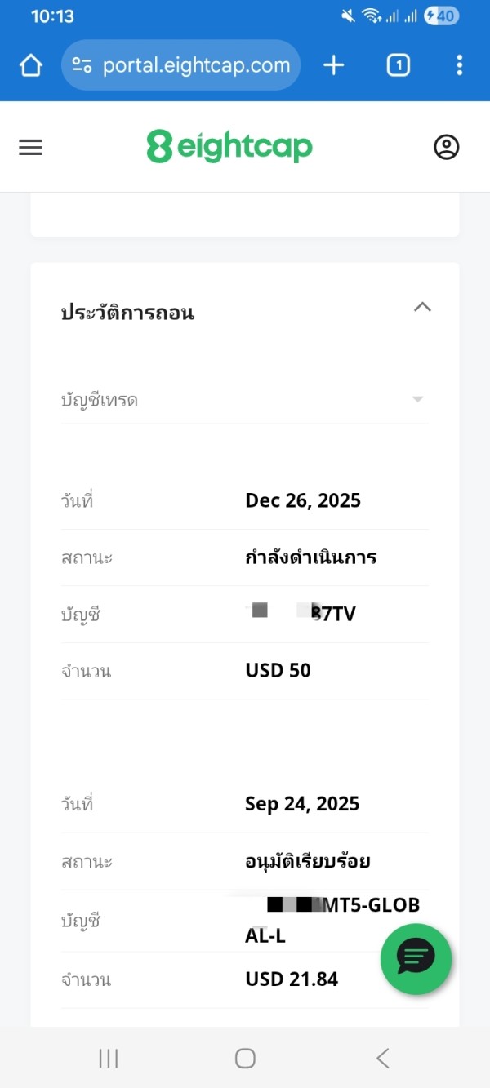Screen dimensions: 490x1088
Task: Open the user profile account icon
Action: click(x=446, y=147)
